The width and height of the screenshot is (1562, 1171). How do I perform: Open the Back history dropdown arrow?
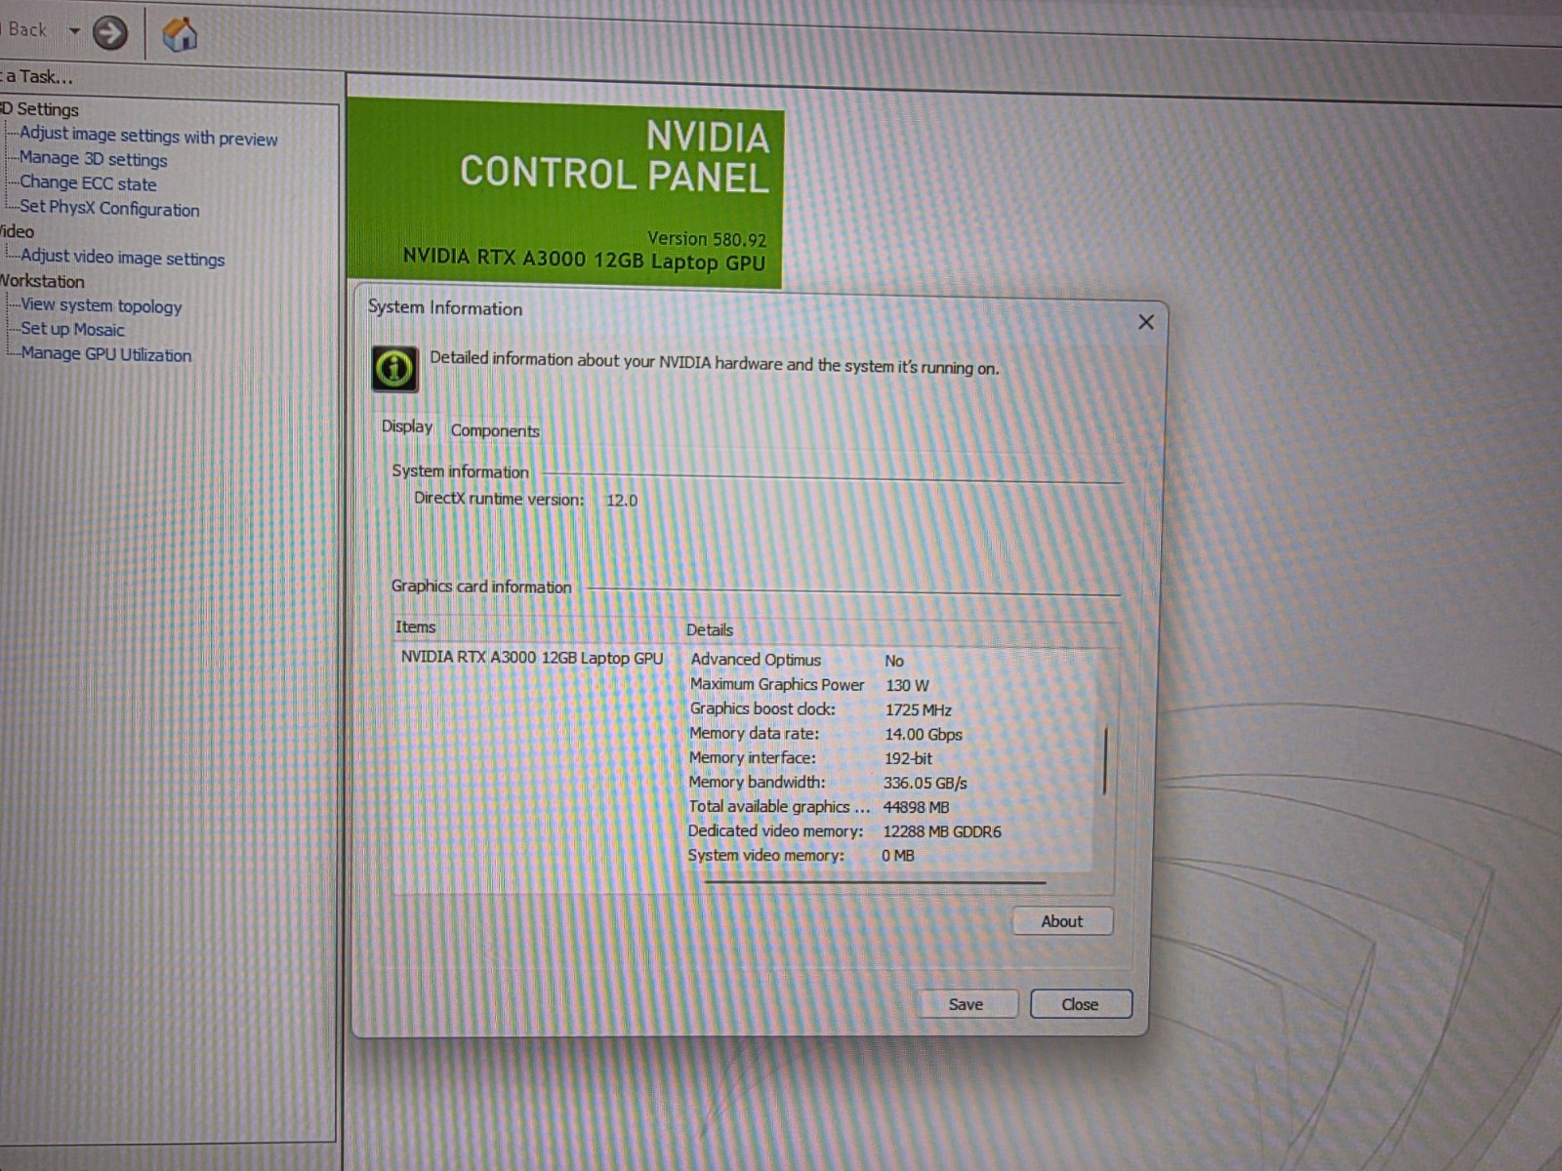(74, 31)
